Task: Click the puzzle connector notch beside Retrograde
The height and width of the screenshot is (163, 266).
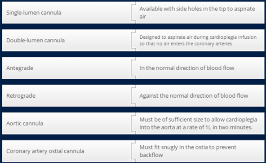Action: (133, 96)
